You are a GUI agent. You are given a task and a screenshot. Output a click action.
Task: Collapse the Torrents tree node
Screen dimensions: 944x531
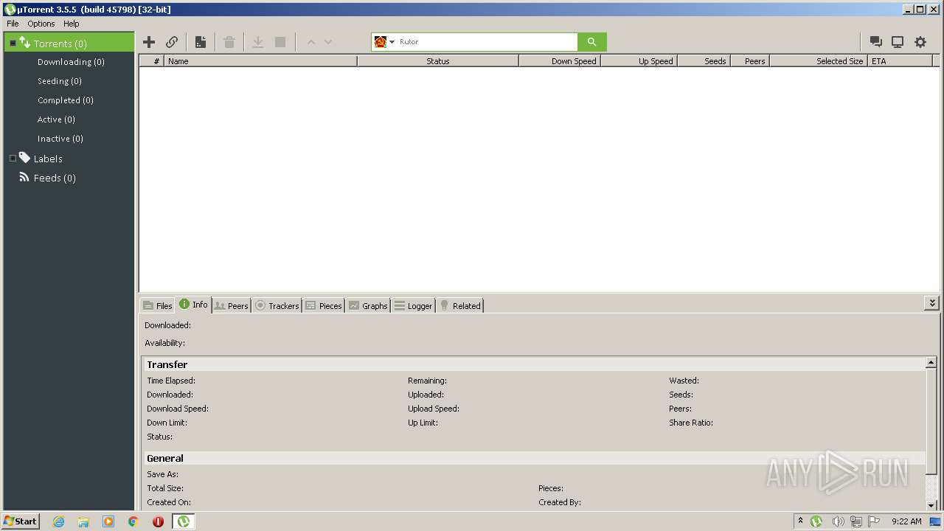(13, 44)
